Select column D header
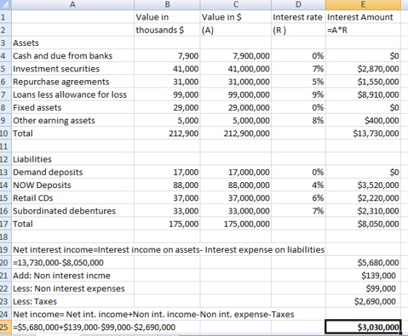Screen dimensions: 408x336 (x=298, y=4)
